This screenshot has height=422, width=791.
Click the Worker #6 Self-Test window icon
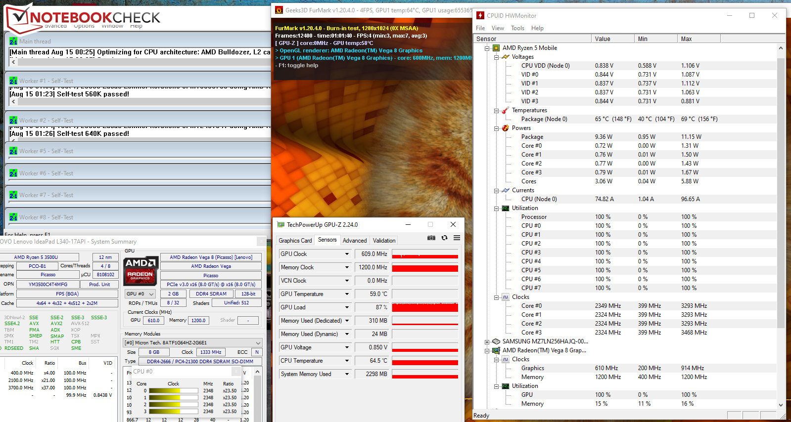coord(13,173)
